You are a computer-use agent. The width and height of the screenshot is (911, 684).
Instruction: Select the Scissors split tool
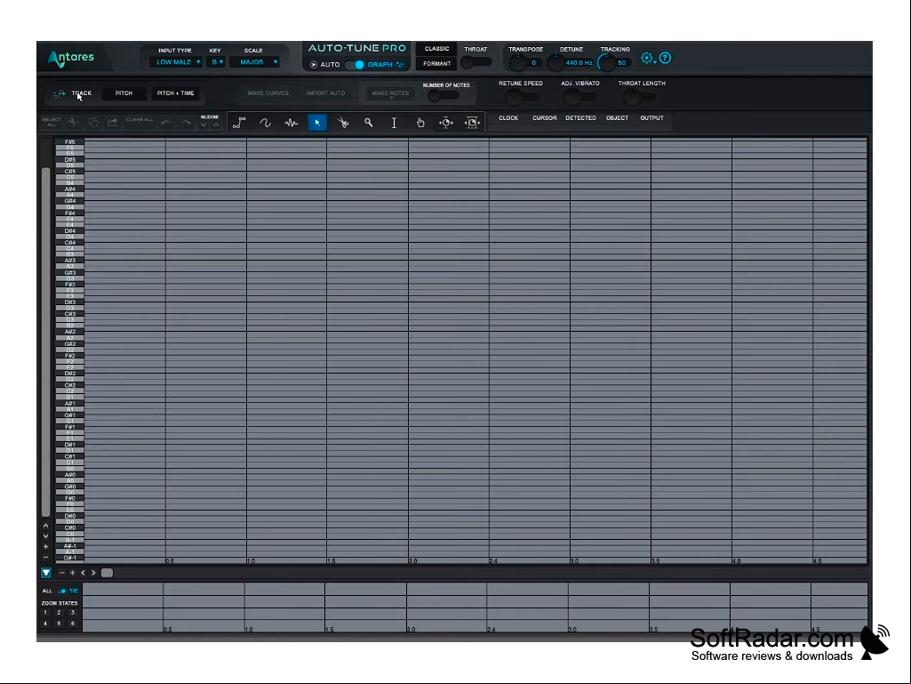pyautogui.click(x=343, y=123)
